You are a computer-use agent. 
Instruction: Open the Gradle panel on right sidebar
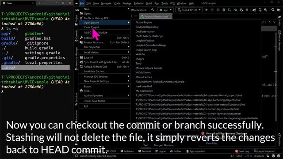click(x=279, y=20)
